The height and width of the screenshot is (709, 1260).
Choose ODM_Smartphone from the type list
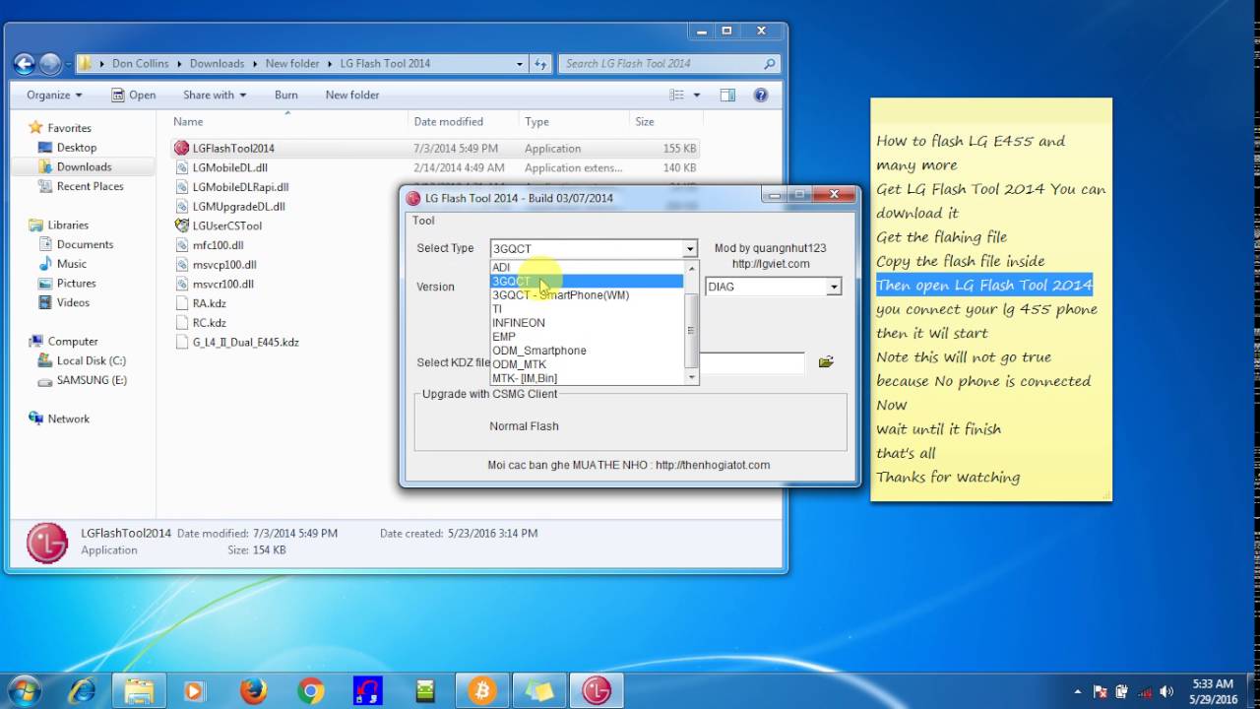pos(587,351)
